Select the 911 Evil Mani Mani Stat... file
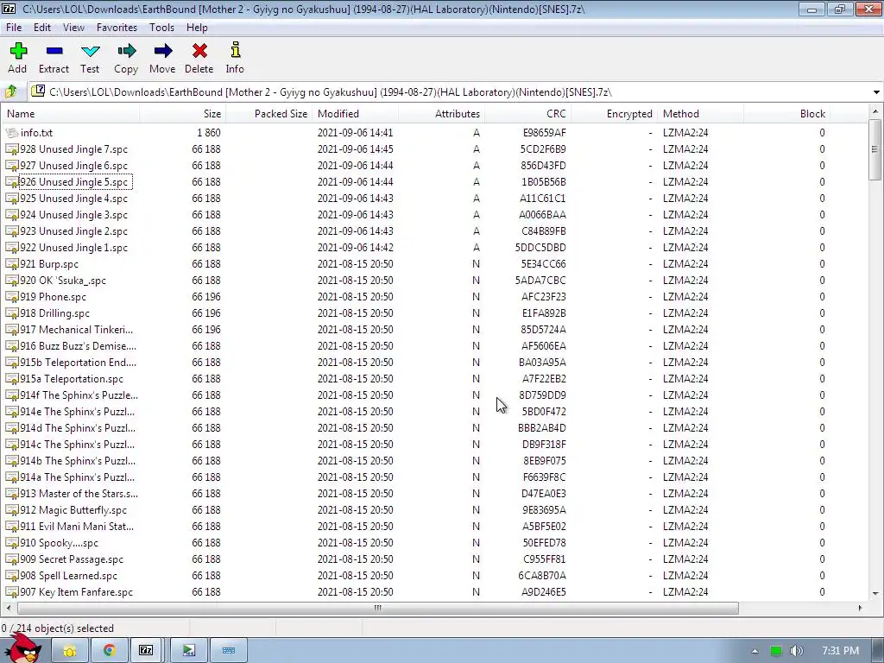 (77, 526)
